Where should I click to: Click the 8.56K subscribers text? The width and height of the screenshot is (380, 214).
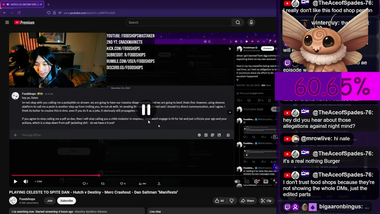click(x=29, y=203)
